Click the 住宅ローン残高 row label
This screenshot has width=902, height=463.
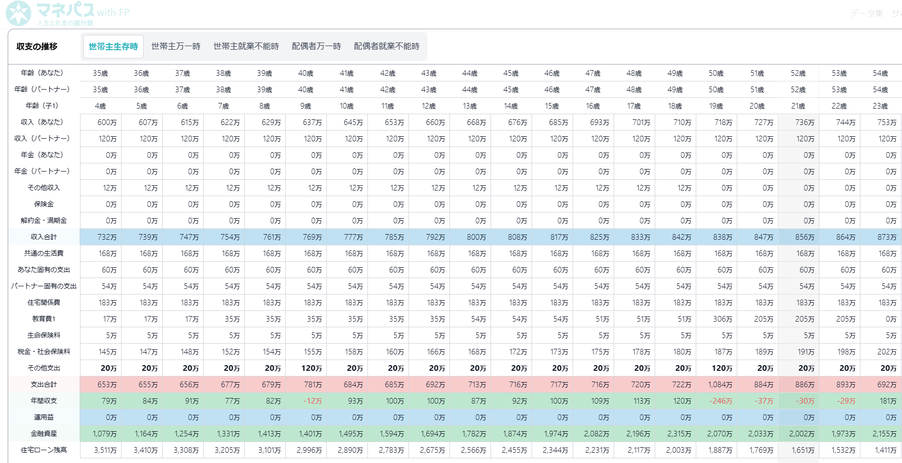[44, 450]
